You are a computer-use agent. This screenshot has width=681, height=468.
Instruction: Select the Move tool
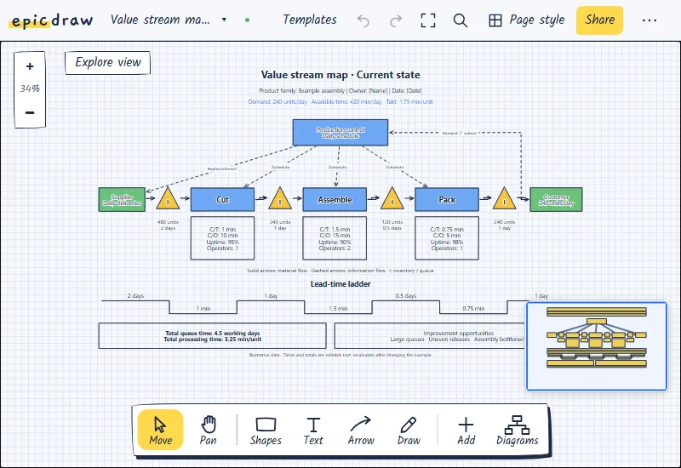click(x=160, y=430)
